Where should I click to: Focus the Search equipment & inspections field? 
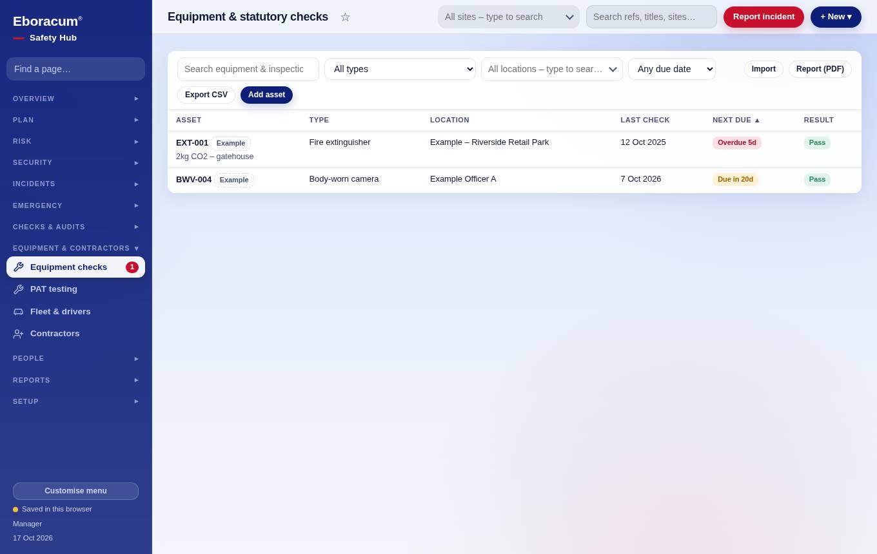(x=248, y=69)
